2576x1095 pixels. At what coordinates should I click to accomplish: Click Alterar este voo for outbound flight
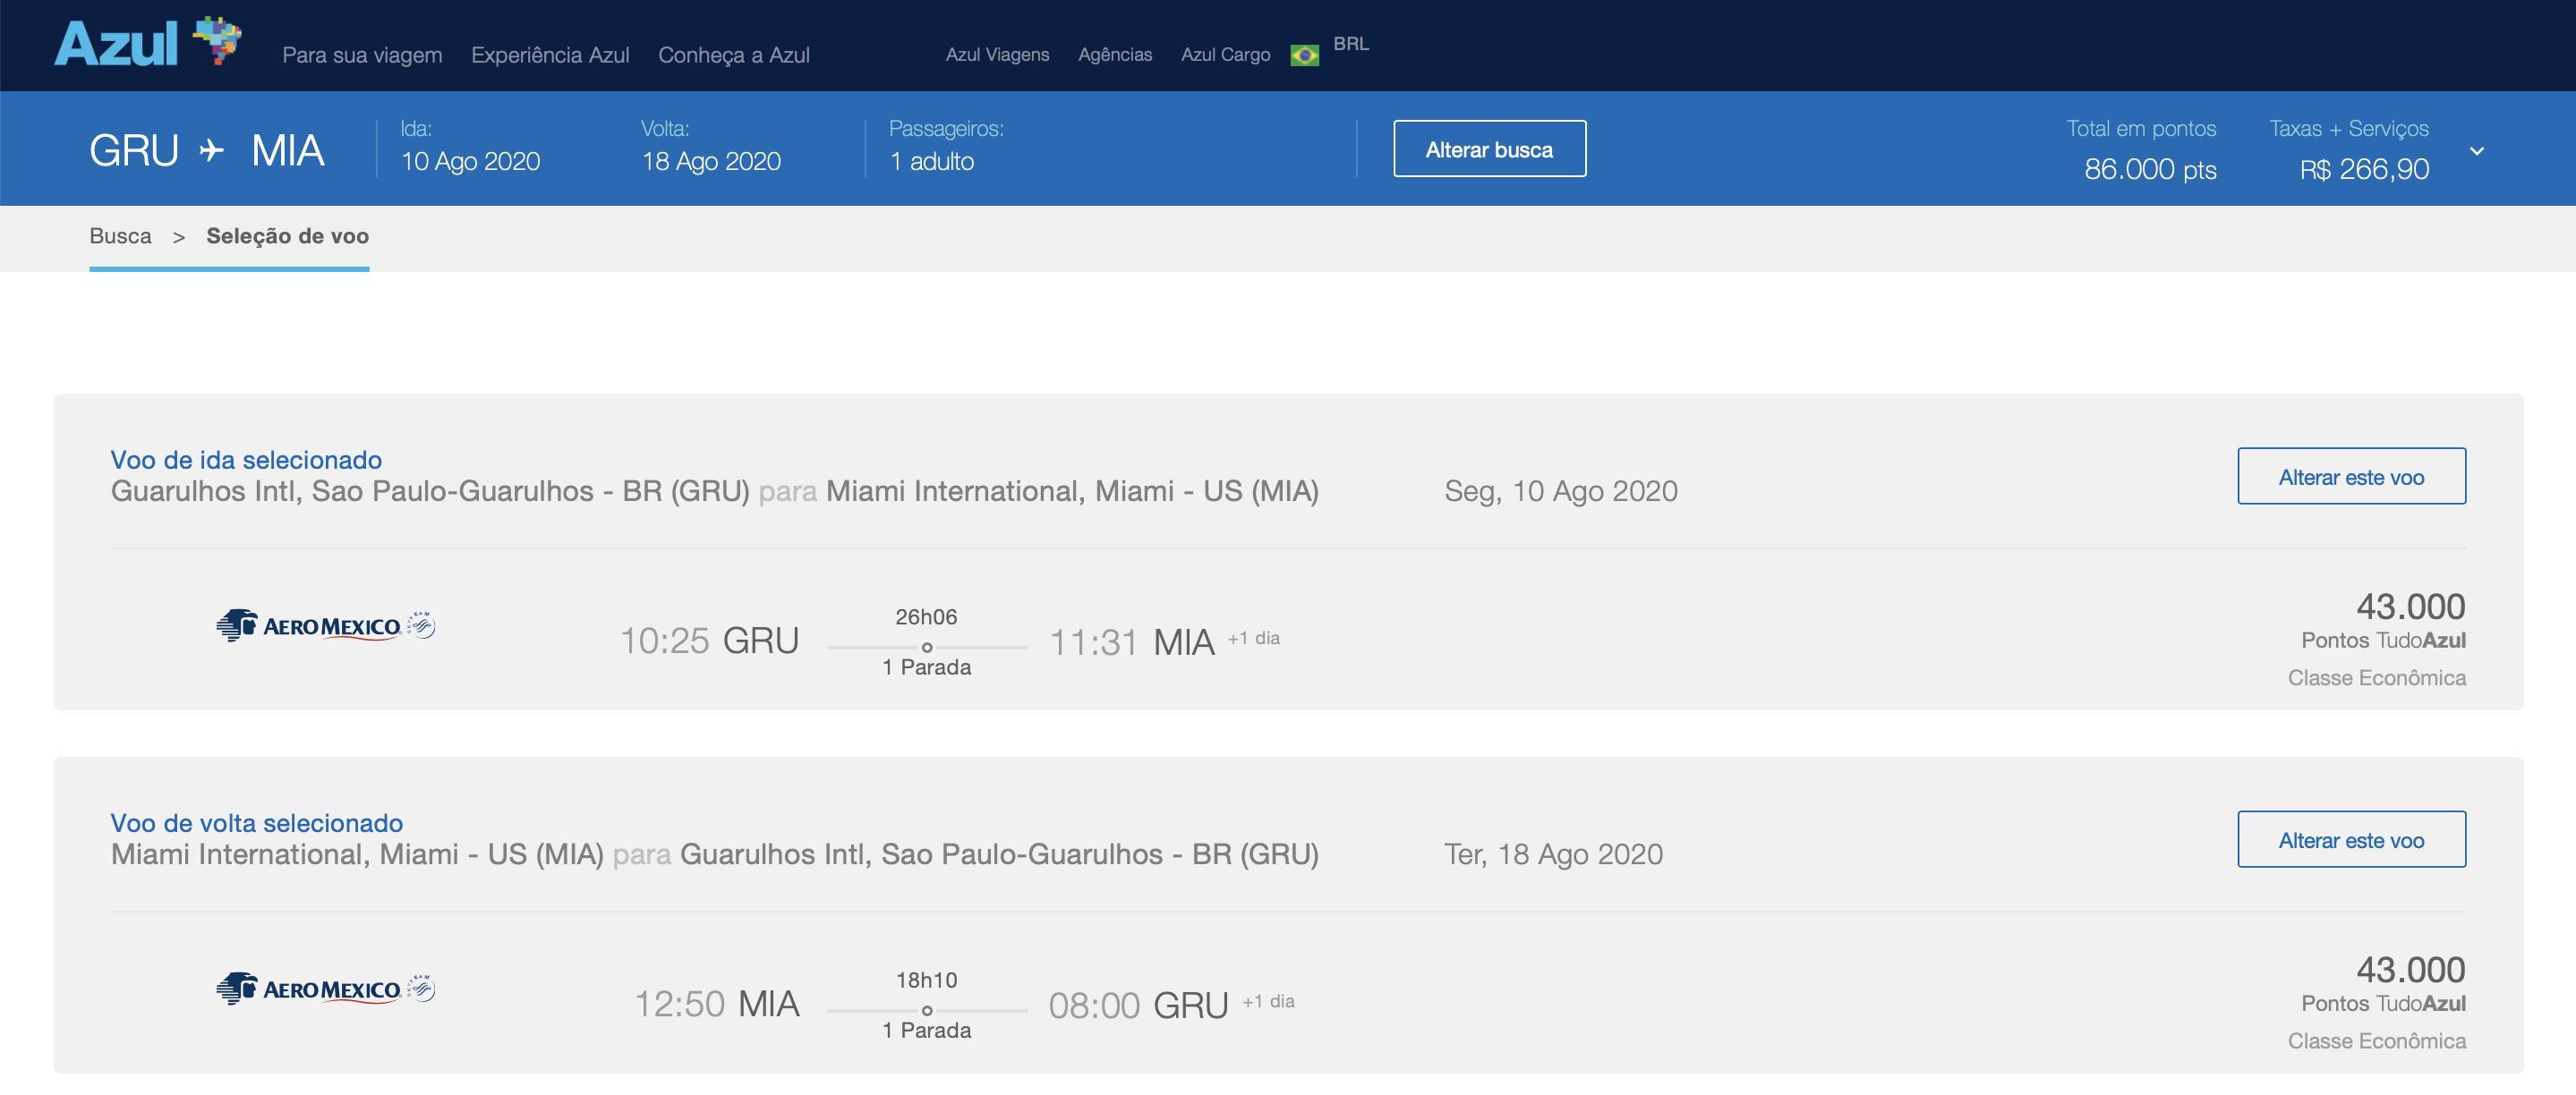click(x=2352, y=477)
